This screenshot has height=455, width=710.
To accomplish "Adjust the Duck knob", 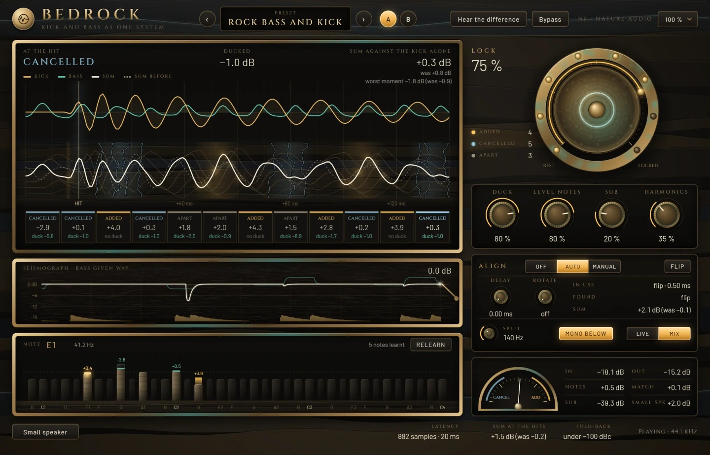I will coord(502,214).
